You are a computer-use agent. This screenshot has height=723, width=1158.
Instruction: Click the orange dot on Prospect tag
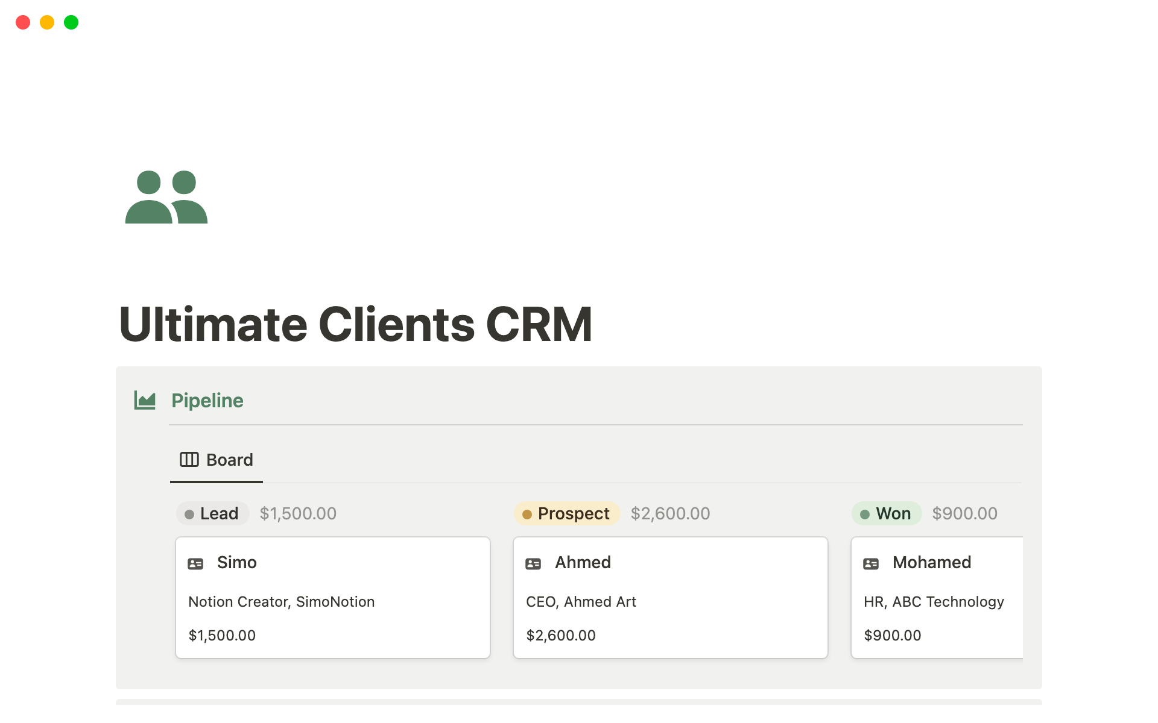pos(527,514)
